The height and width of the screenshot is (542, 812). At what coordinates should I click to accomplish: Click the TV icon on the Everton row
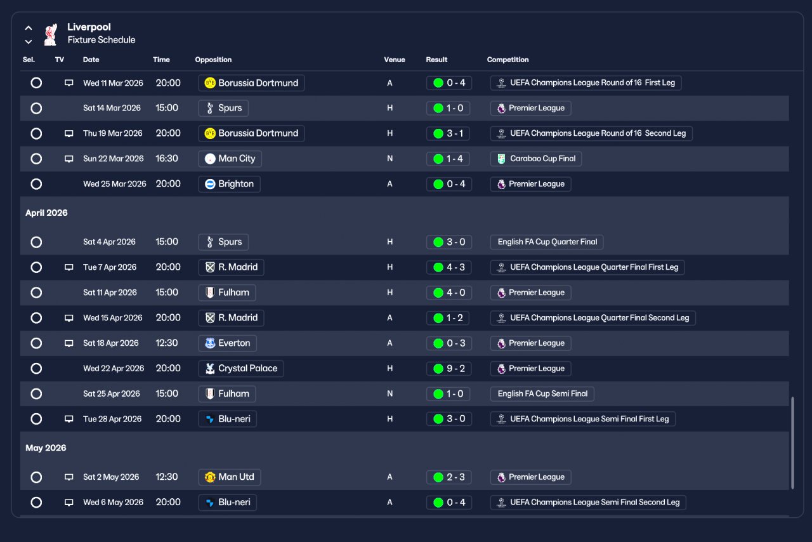pos(69,344)
